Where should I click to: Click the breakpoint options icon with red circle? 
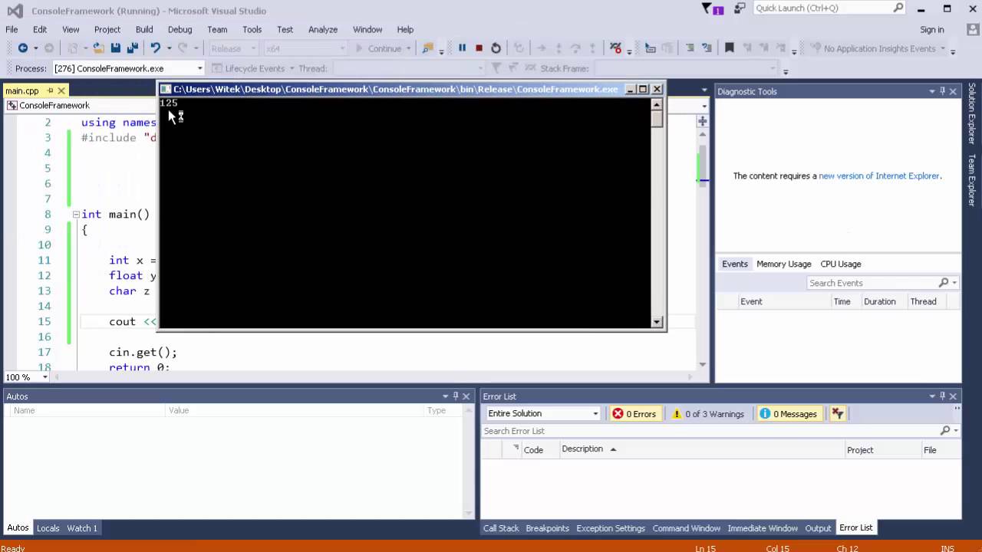(x=615, y=48)
